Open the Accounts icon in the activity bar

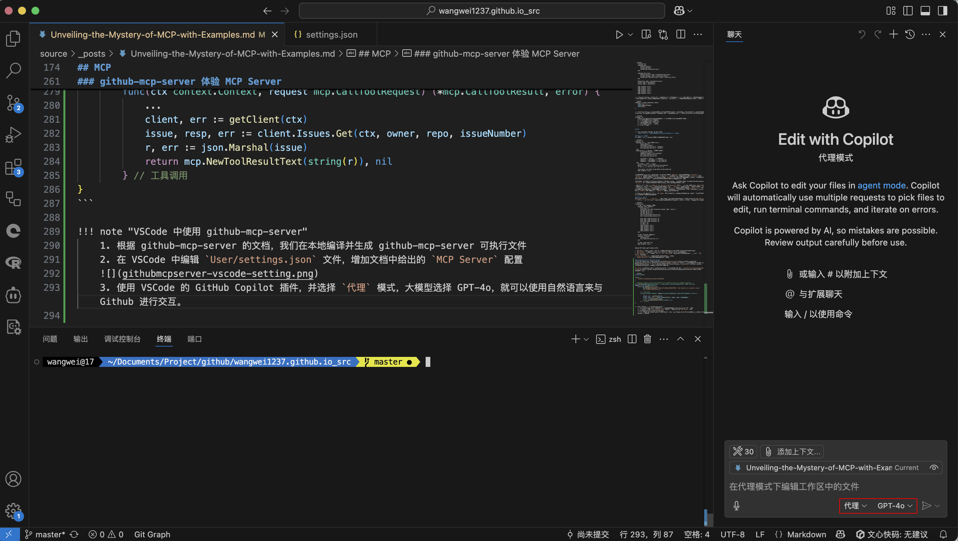[14, 479]
